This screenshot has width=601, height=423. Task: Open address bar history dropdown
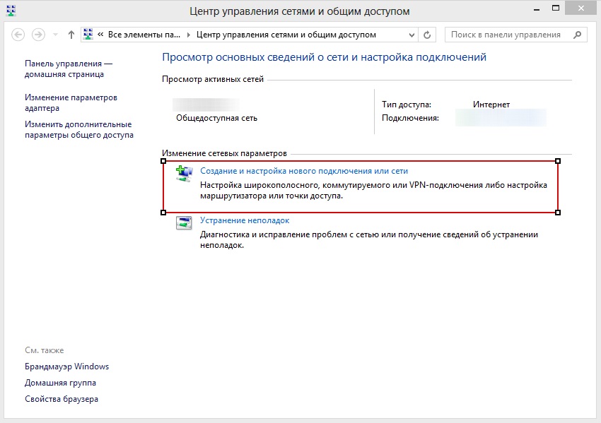pos(412,35)
